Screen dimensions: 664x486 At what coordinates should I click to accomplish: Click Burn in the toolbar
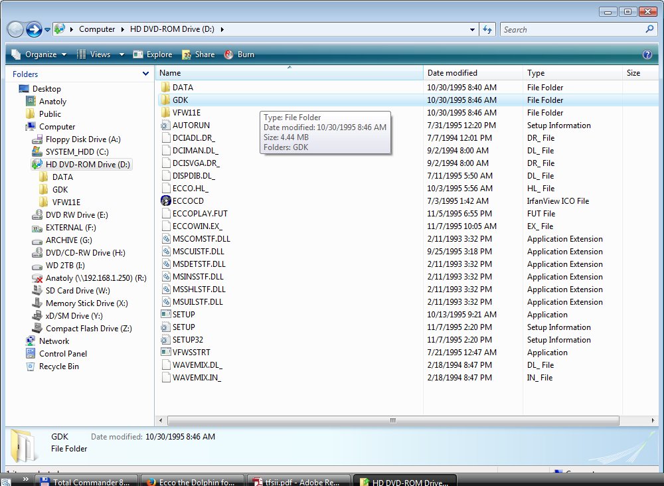click(239, 54)
